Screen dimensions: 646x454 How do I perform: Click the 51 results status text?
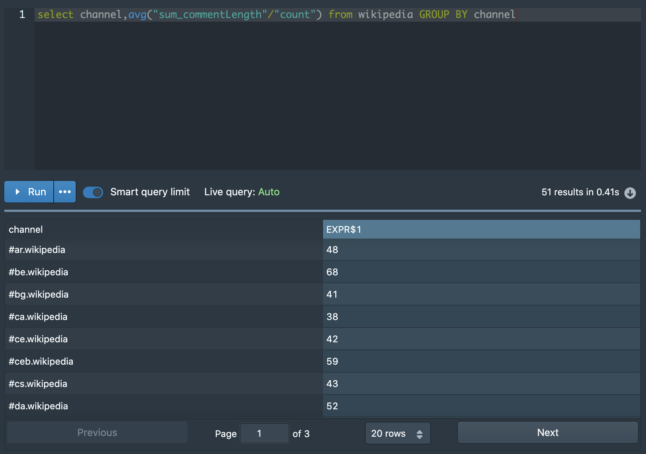[580, 192]
